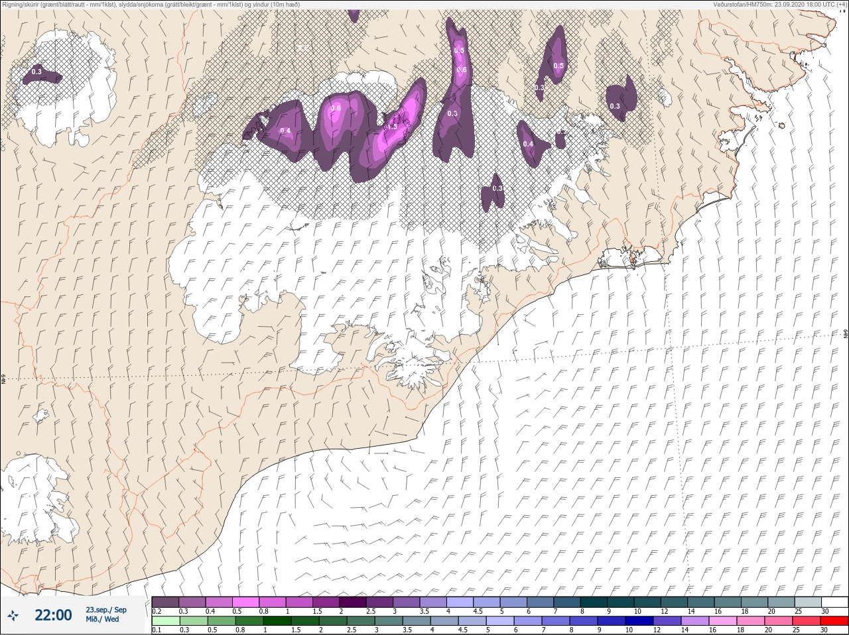Screen dimensions: 849x635
Task: Select the lavender top-row swatch labeled 4
Action: 460,602
